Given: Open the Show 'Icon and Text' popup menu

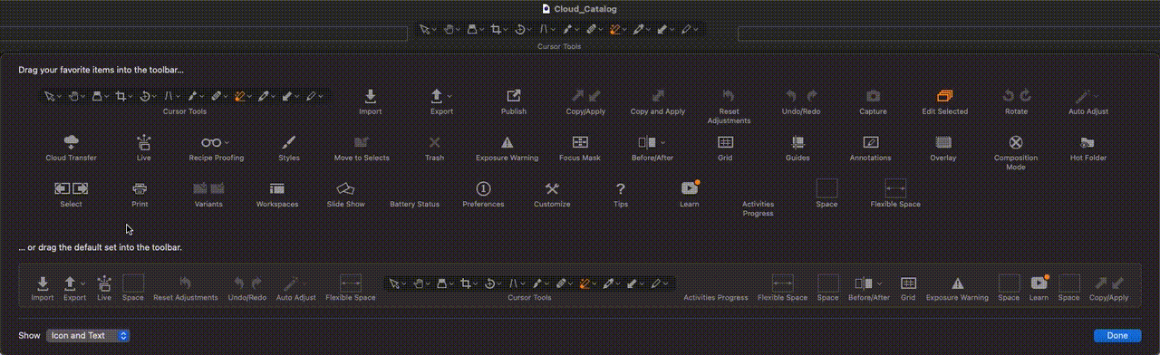Looking at the screenshot, I should pyautogui.click(x=88, y=335).
